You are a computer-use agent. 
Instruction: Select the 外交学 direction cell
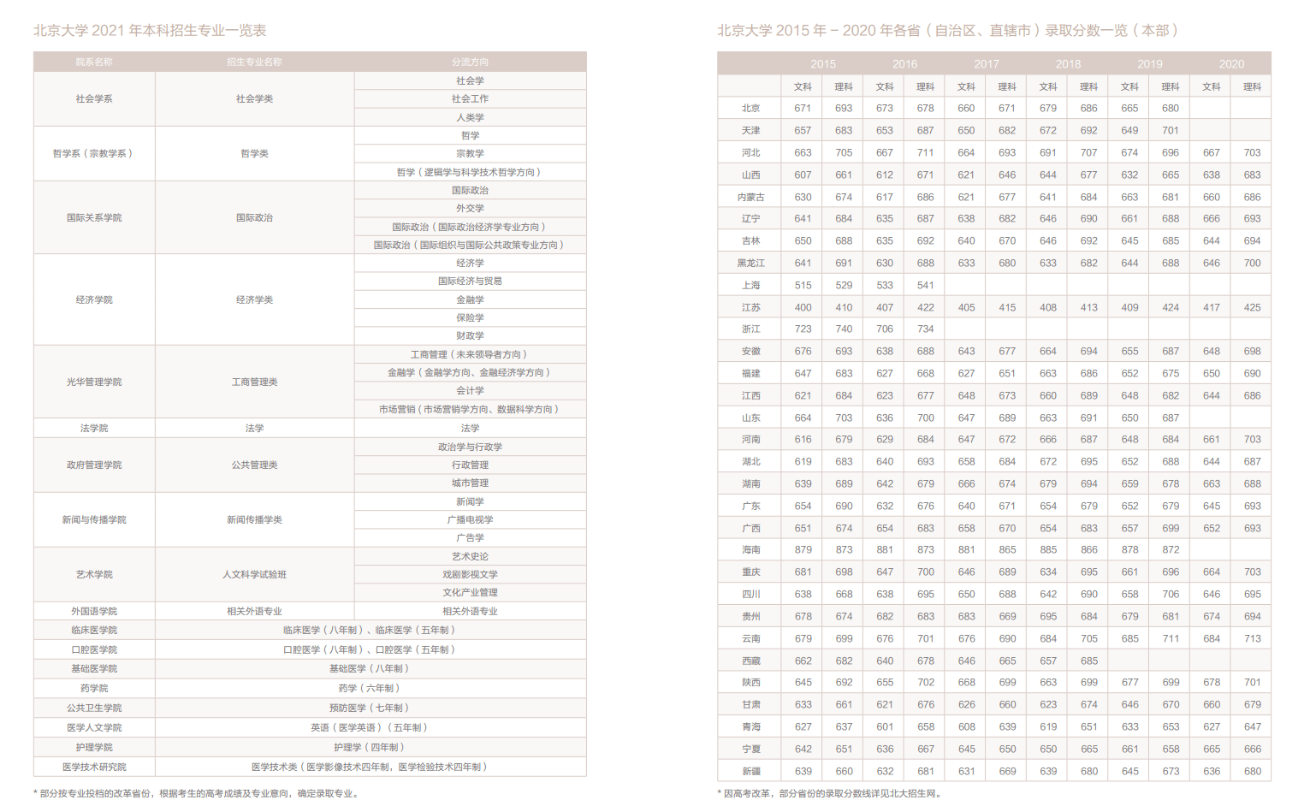coord(470,208)
